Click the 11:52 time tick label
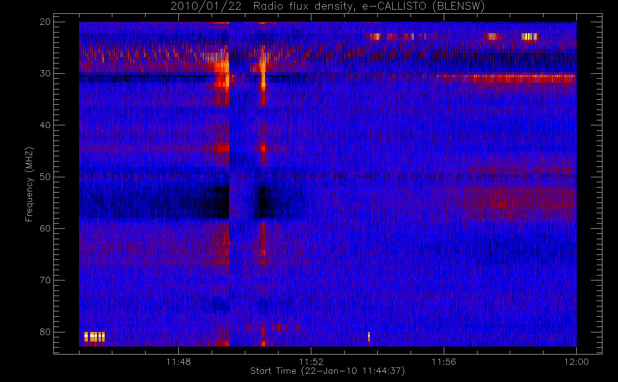Screen dimensions: 618x382 311,362
